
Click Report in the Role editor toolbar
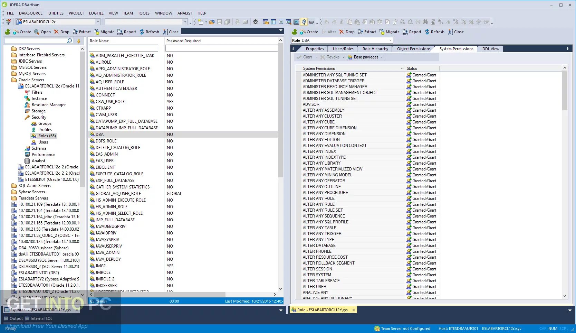pos(412,32)
